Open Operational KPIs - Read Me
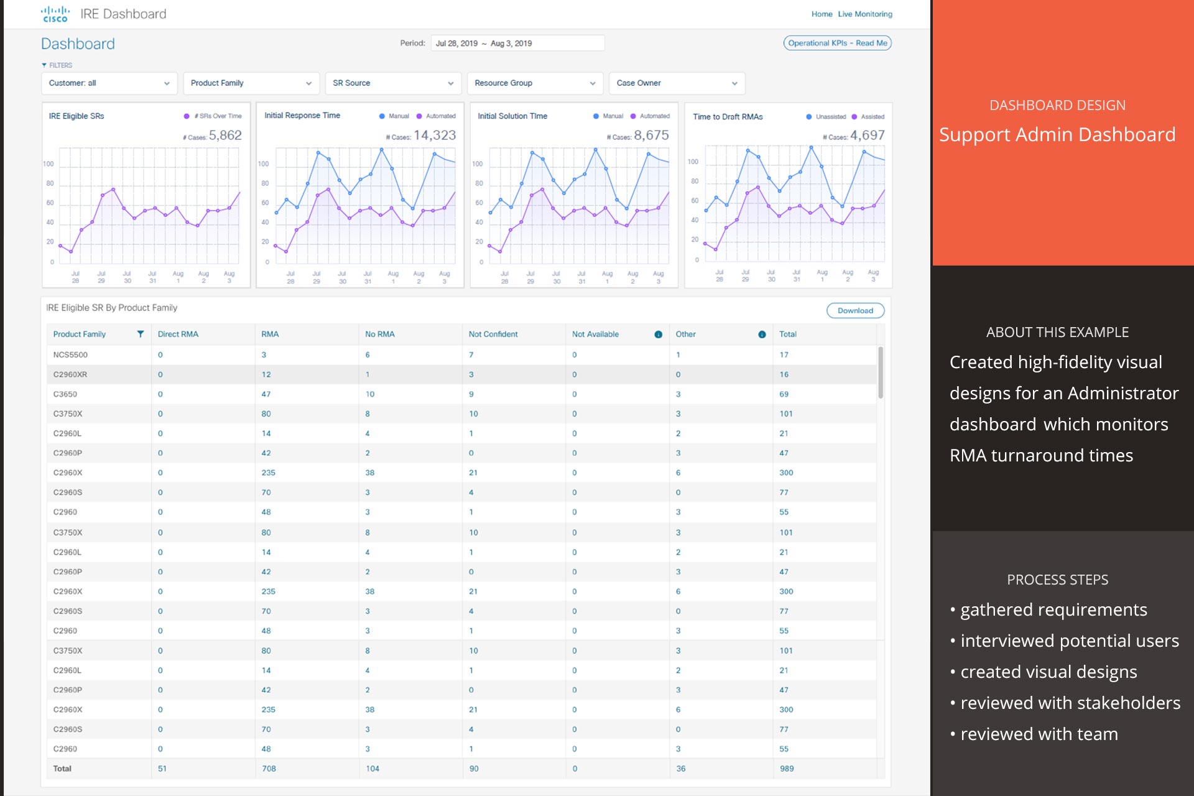Screen dimensions: 1194x796 pos(837,44)
